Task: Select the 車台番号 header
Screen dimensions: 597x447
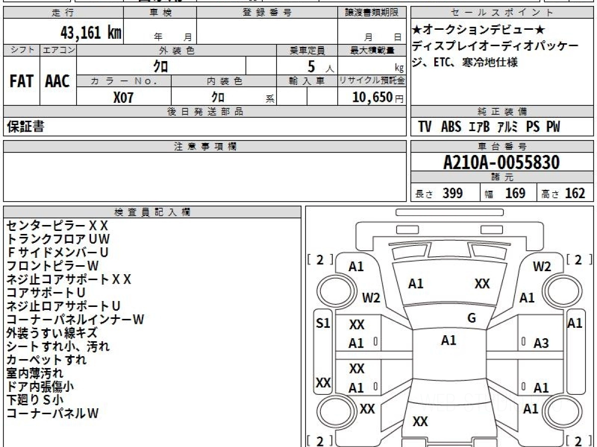Action: click(x=502, y=147)
